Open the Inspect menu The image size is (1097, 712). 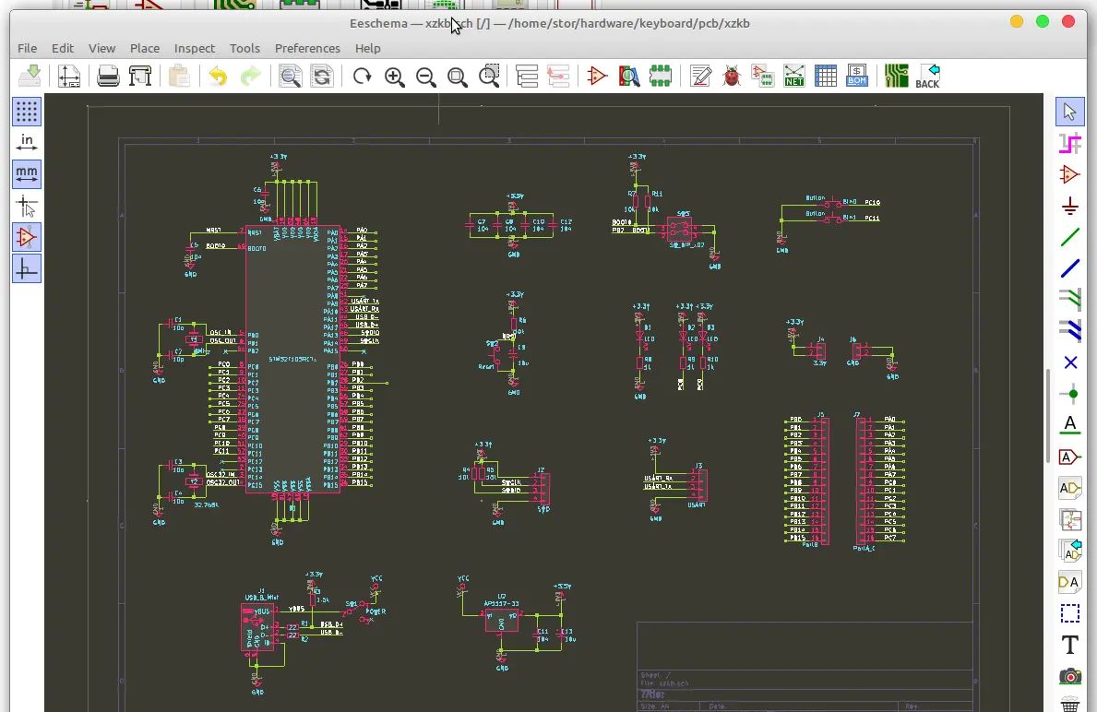(194, 48)
